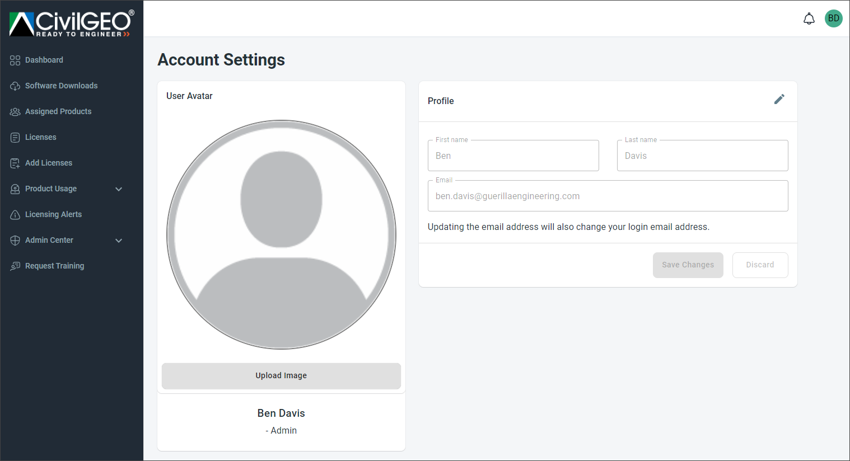Screen dimensions: 850x461
Task: Click the Admin Center shield icon
Action: point(15,241)
